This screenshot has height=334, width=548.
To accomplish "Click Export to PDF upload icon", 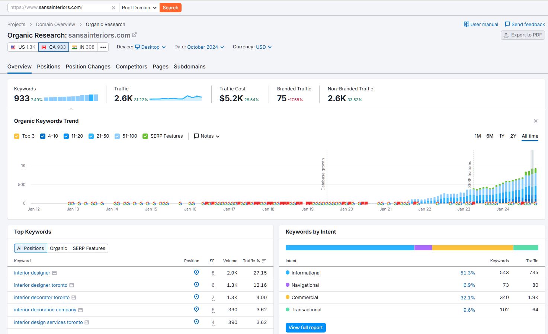I will 506,35.
